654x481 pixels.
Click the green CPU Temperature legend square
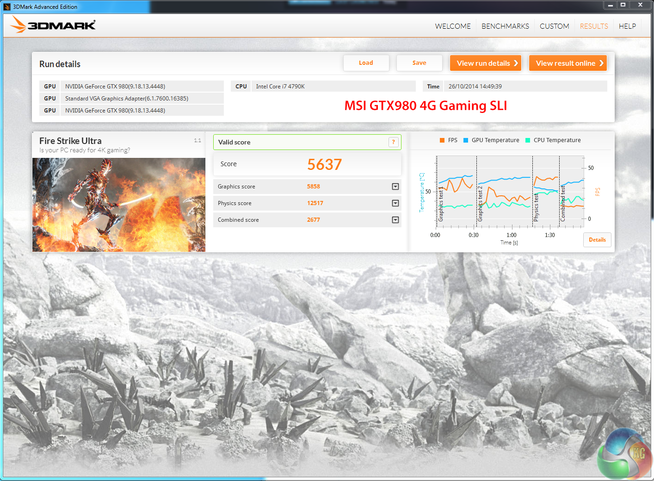528,140
